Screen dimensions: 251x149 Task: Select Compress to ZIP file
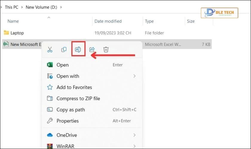point(78,98)
